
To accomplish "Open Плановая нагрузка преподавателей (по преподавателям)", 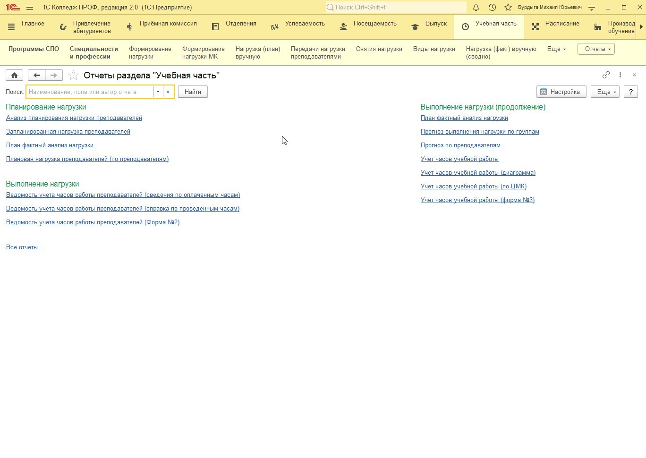I will click(x=87, y=159).
